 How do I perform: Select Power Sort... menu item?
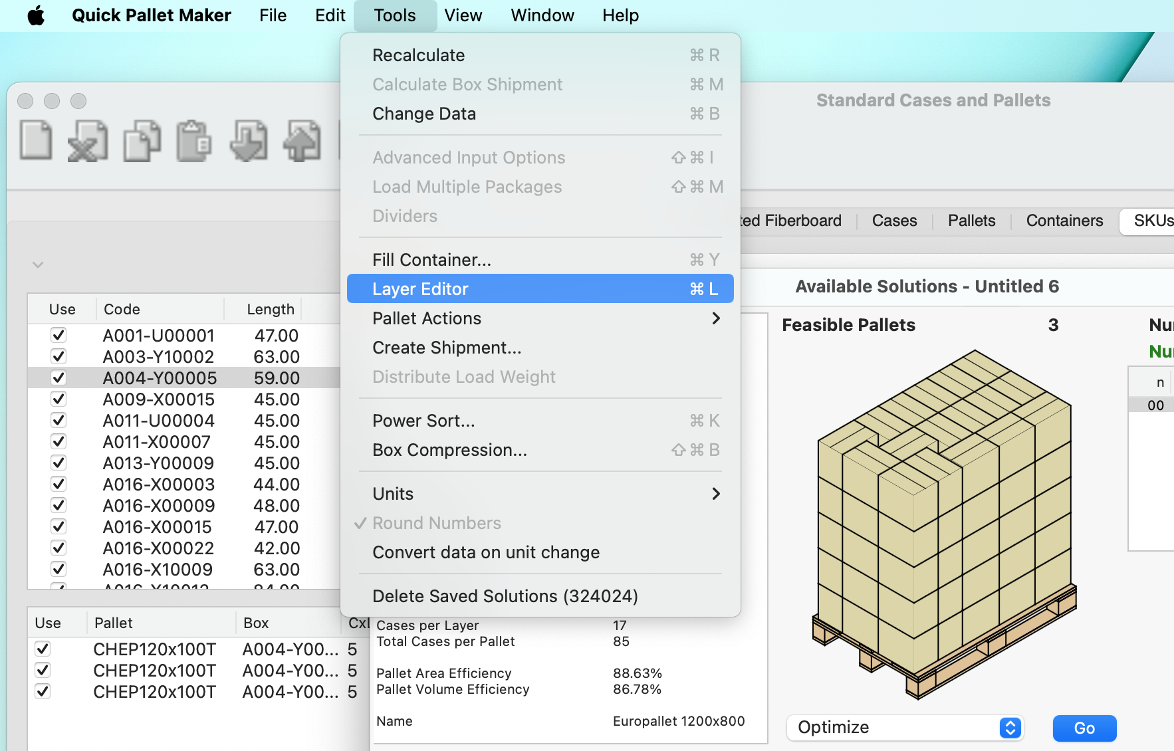click(540, 421)
